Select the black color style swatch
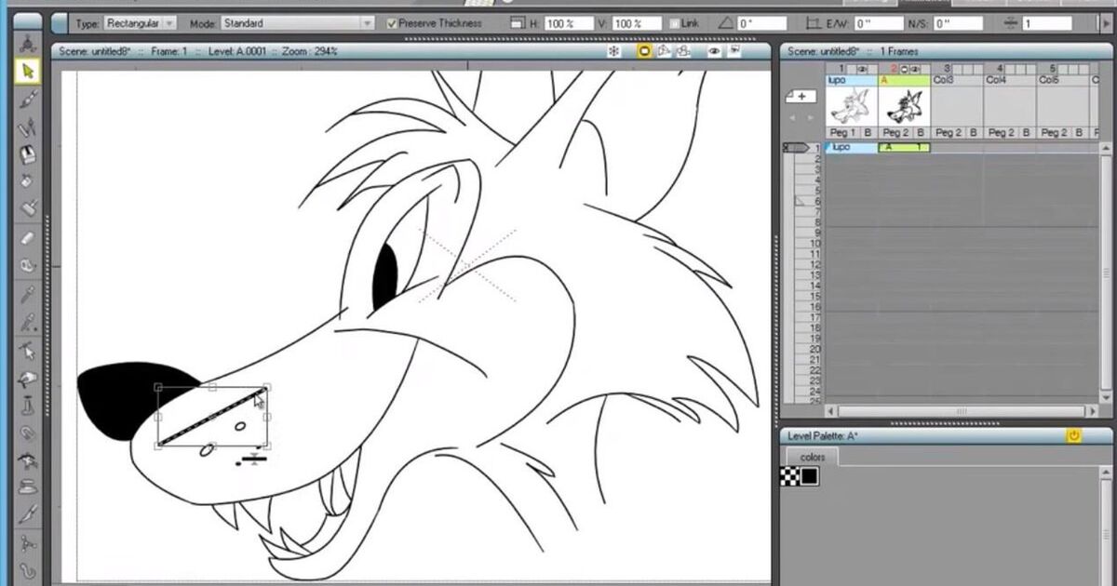 (x=809, y=477)
